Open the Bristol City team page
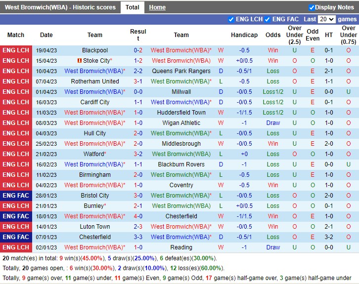Screen dimensions: 359x284 click(x=95, y=196)
